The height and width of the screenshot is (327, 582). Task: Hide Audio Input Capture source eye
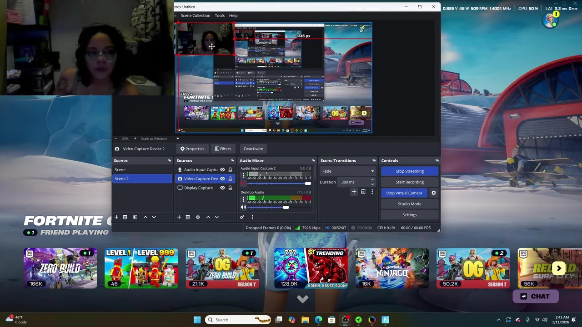[x=222, y=169]
